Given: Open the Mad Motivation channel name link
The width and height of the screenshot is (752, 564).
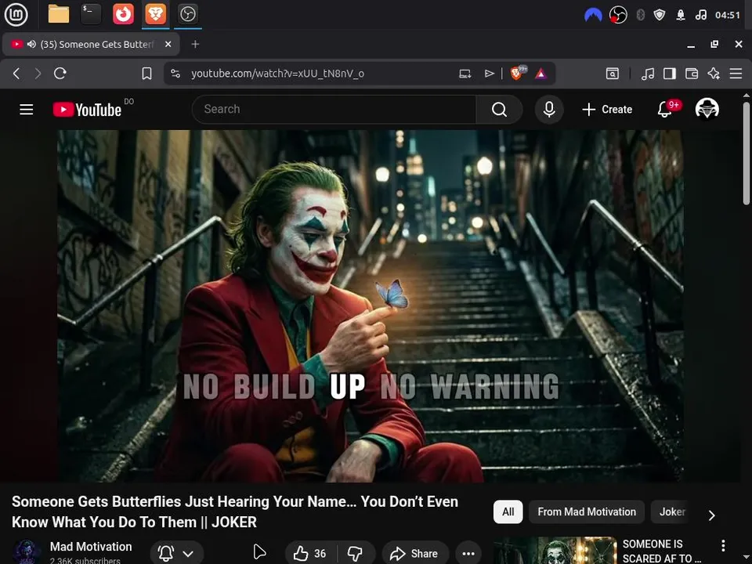Looking at the screenshot, I should click(x=91, y=547).
